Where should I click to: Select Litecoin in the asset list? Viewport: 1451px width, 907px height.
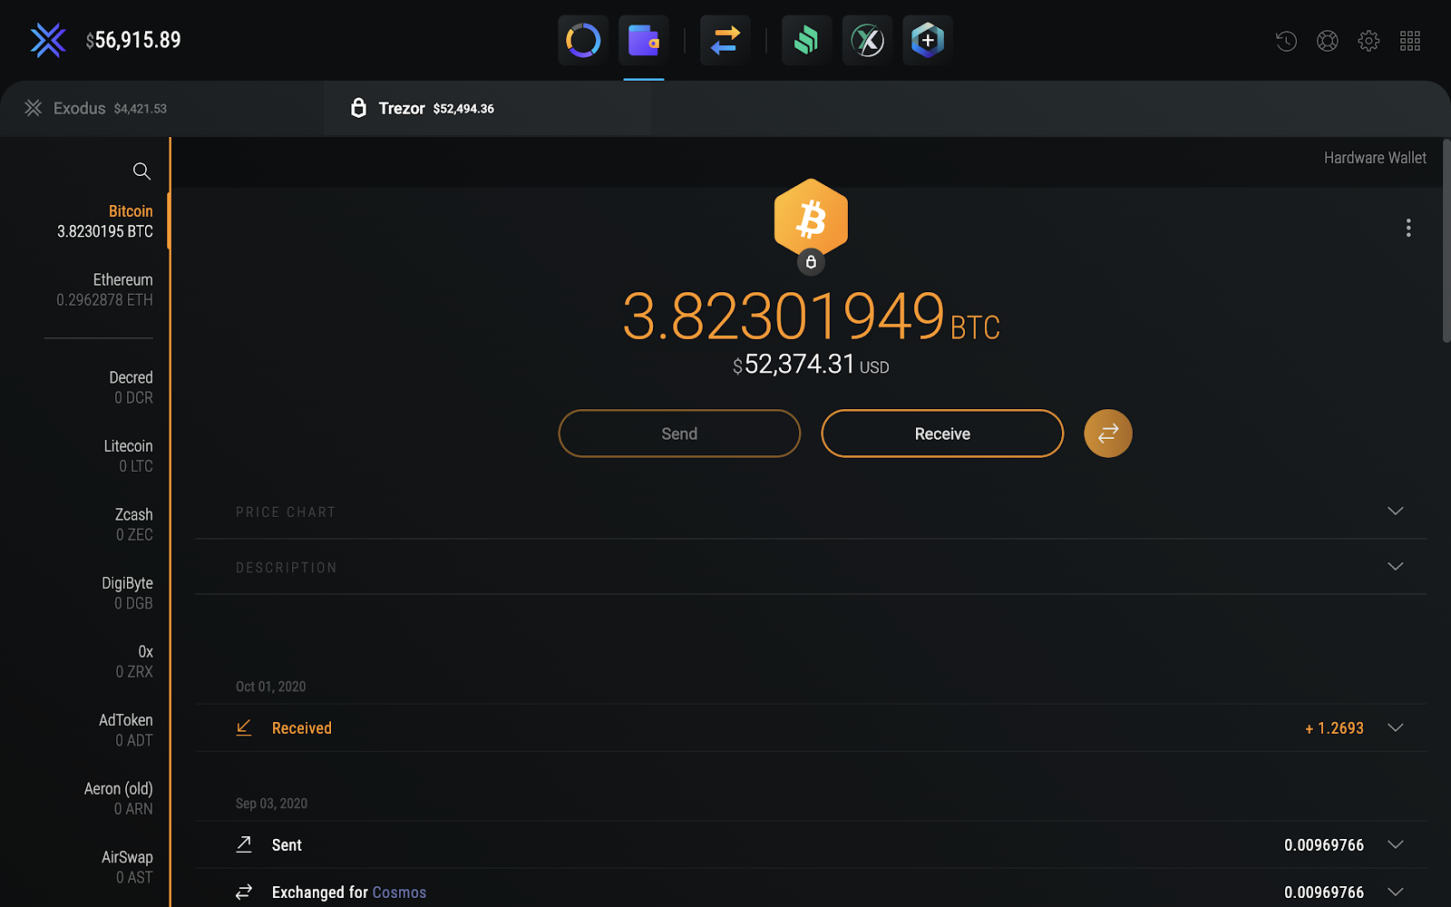(129, 455)
